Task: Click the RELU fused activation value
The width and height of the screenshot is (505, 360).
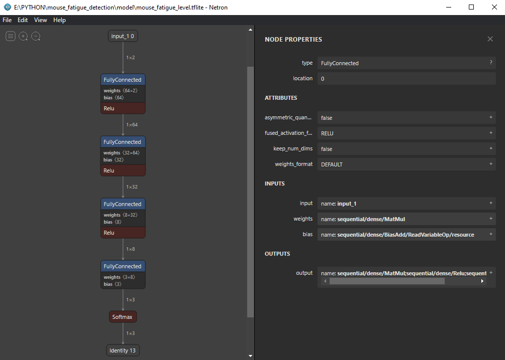Action: tap(327, 133)
